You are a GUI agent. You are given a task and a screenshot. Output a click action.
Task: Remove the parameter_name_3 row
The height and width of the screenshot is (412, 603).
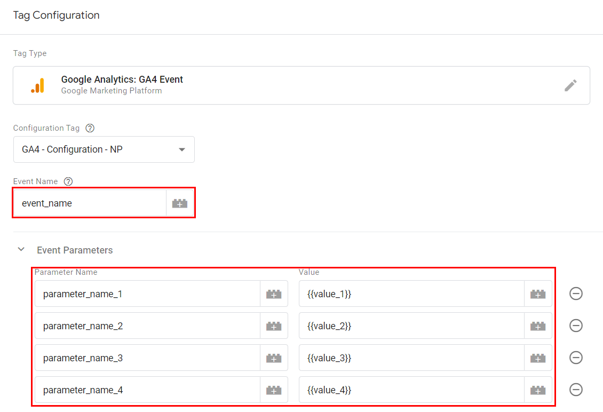[576, 358]
